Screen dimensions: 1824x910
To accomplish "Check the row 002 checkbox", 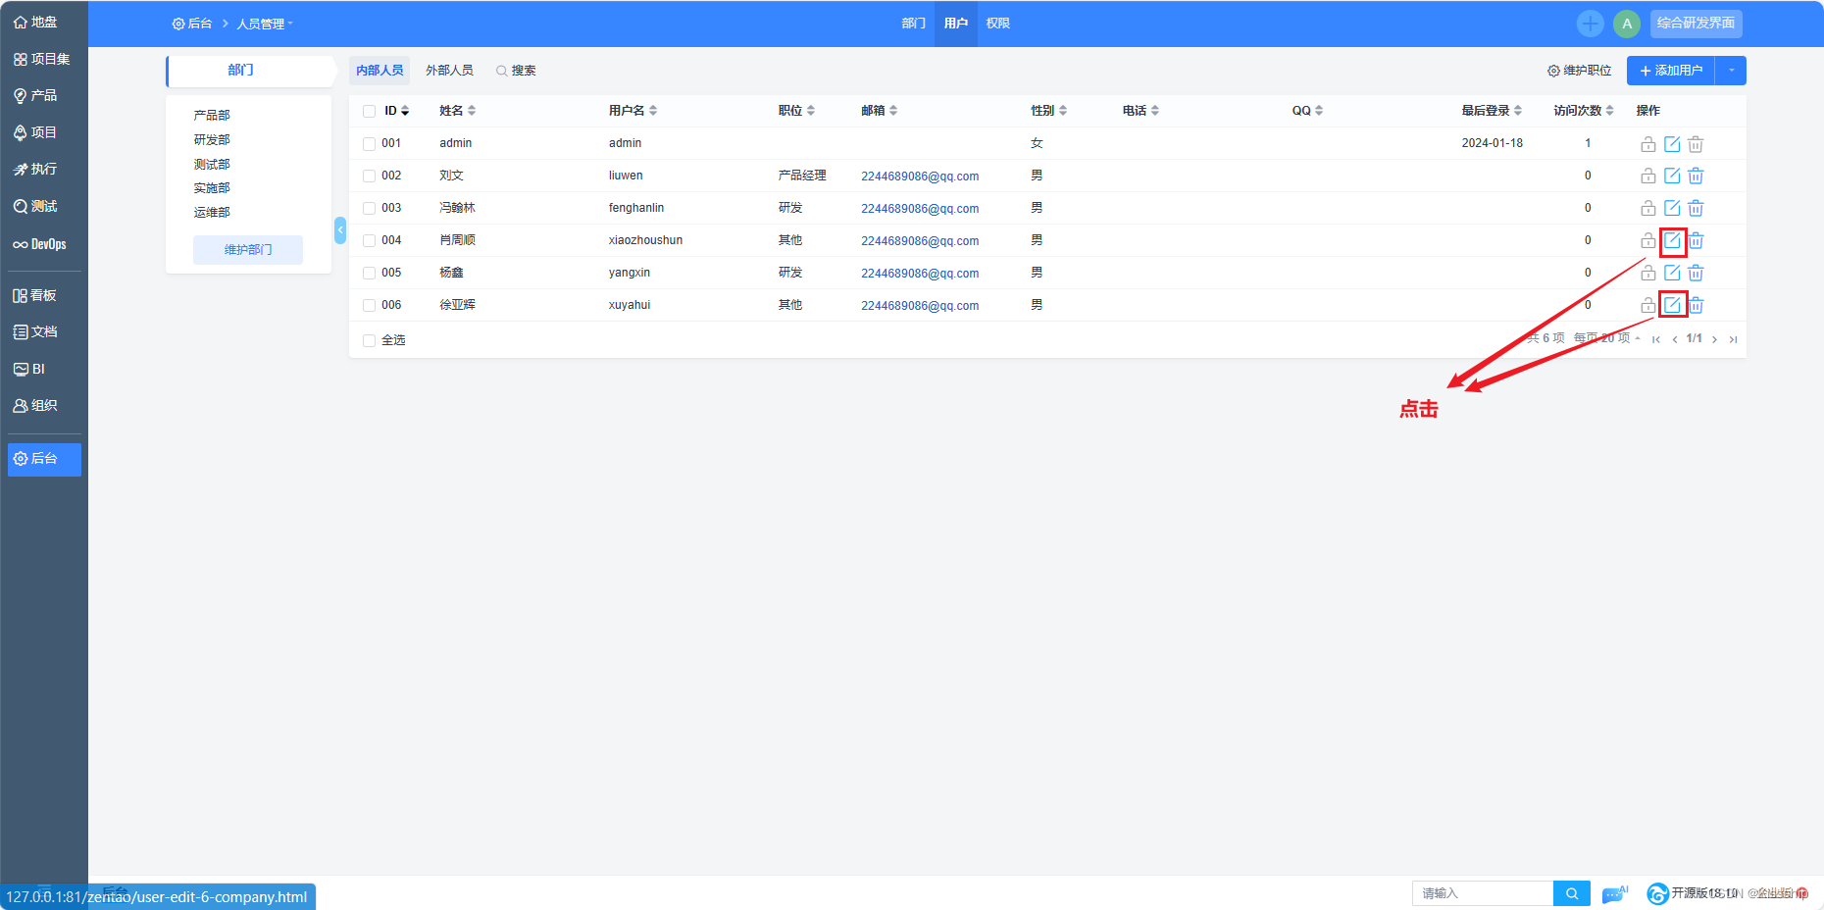I will click(370, 176).
